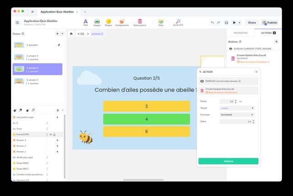293x196 pixels.
Task: Increase the Value stepper
Action: tap(253, 120)
